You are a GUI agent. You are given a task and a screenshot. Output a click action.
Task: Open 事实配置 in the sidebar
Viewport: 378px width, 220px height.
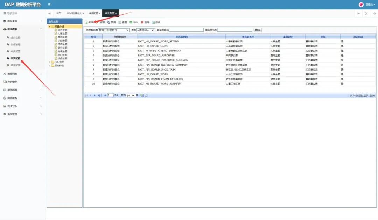(15, 58)
